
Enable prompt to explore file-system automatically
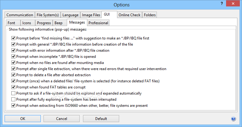coord(13,93)
